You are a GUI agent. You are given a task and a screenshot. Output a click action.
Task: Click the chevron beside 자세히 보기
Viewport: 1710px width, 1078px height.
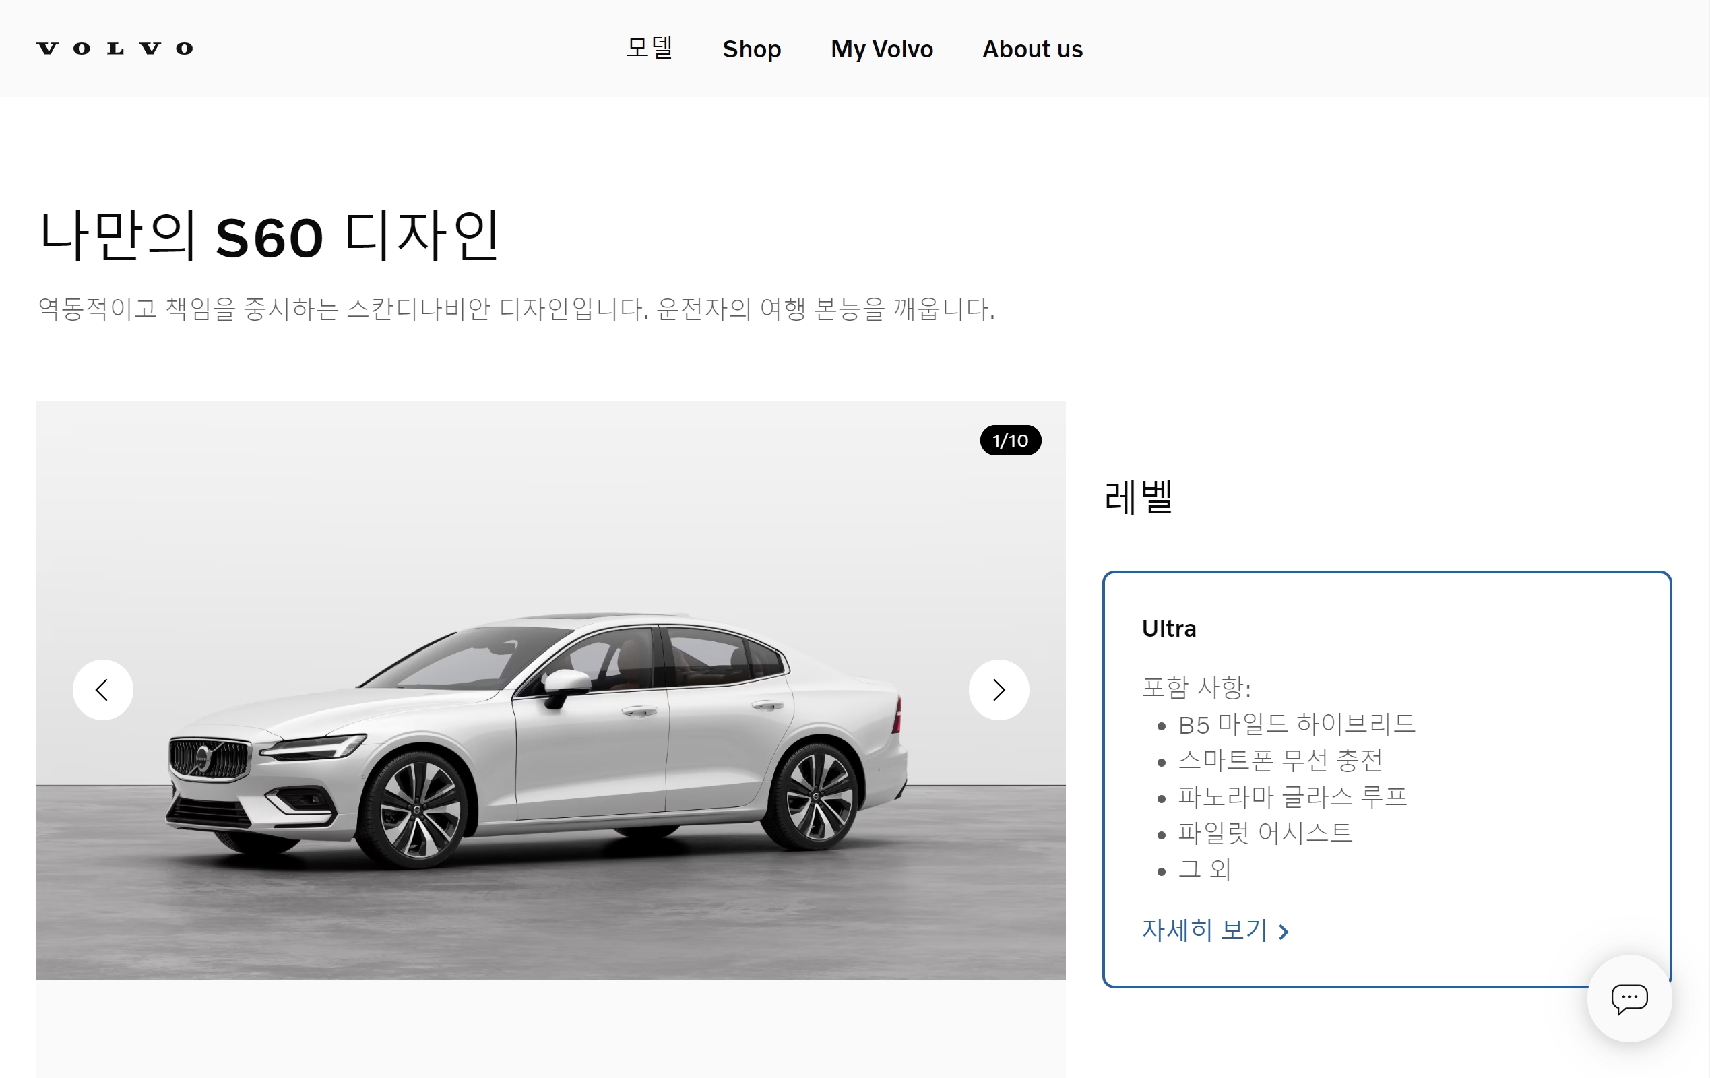1284,932
